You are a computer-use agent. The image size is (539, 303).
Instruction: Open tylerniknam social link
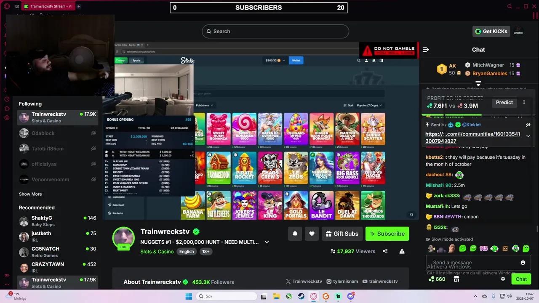coord(343,282)
